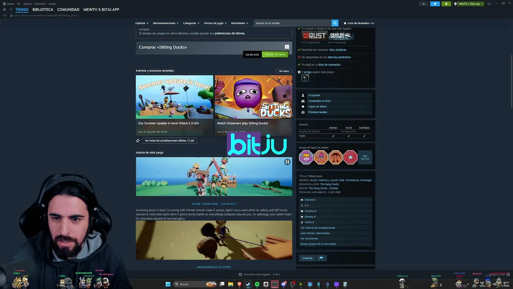Open the friend's avatar who wants this game

tap(305, 78)
